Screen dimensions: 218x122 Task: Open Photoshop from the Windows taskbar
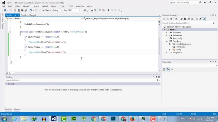(x=113, y=119)
